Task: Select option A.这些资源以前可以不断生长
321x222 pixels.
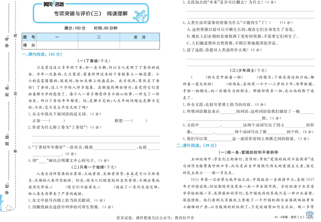Action: (x=241, y=29)
